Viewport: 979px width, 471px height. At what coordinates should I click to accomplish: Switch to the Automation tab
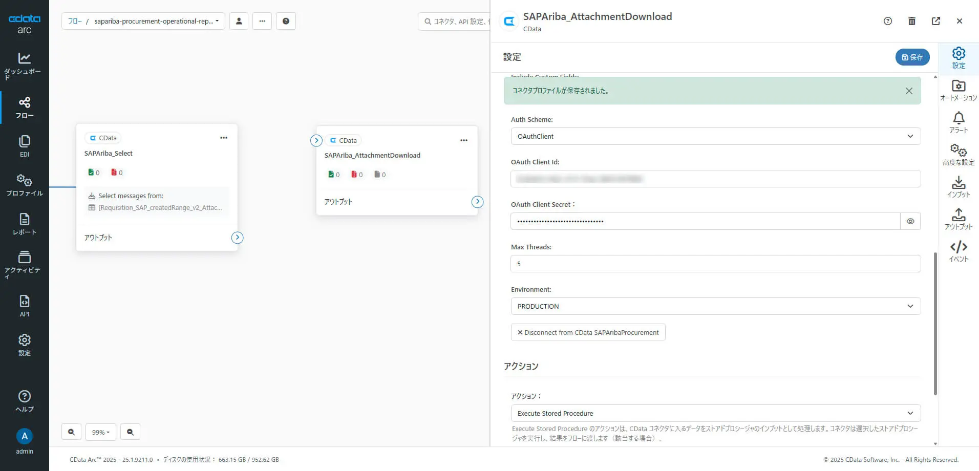coord(958,91)
